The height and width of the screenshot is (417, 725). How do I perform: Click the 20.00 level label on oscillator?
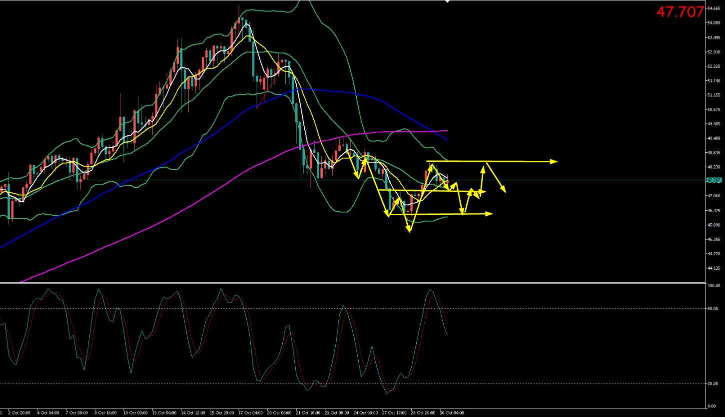713,384
